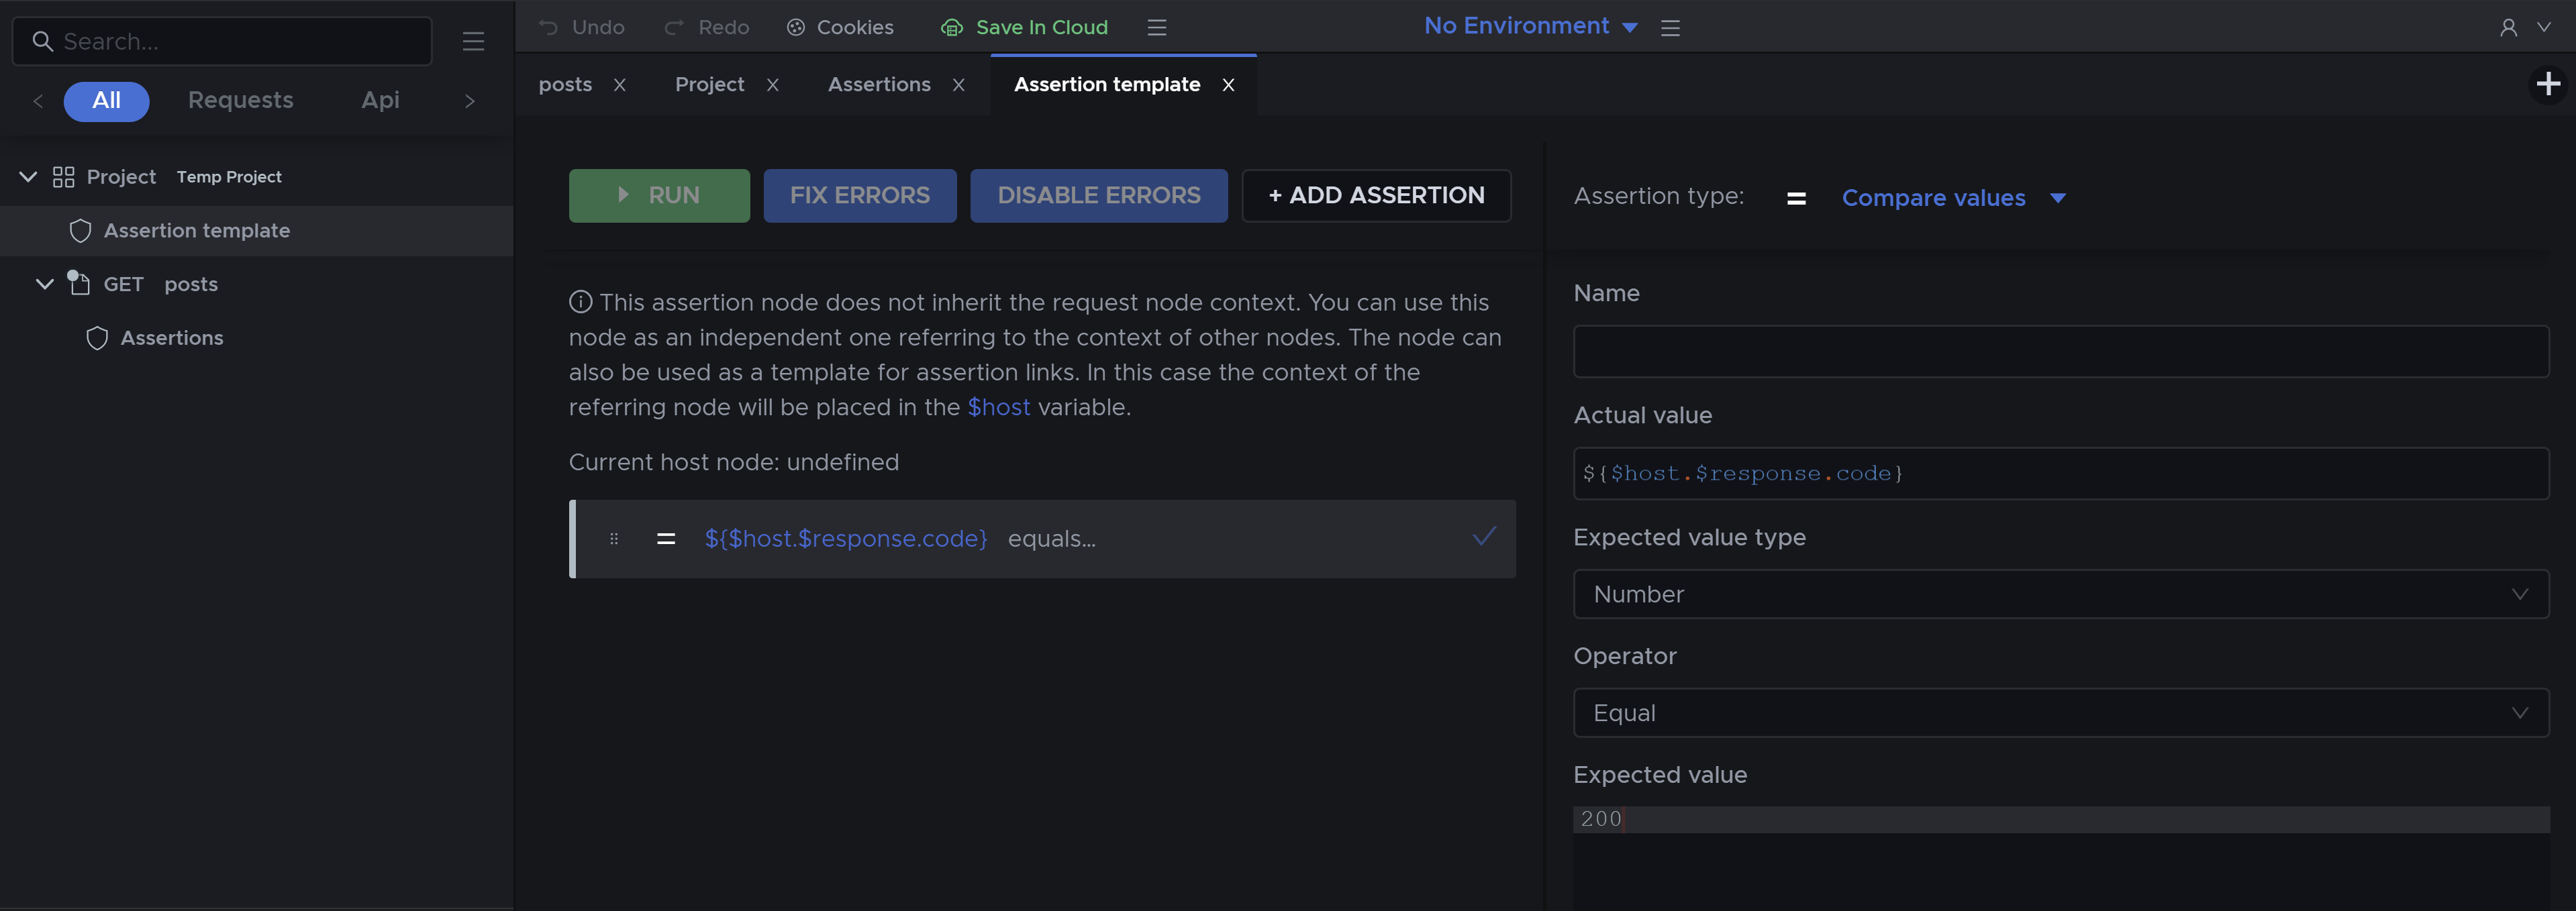The width and height of the screenshot is (2576, 911).
Task: Select the Api filter
Action: pyautogui.click(x=380, y=101)
